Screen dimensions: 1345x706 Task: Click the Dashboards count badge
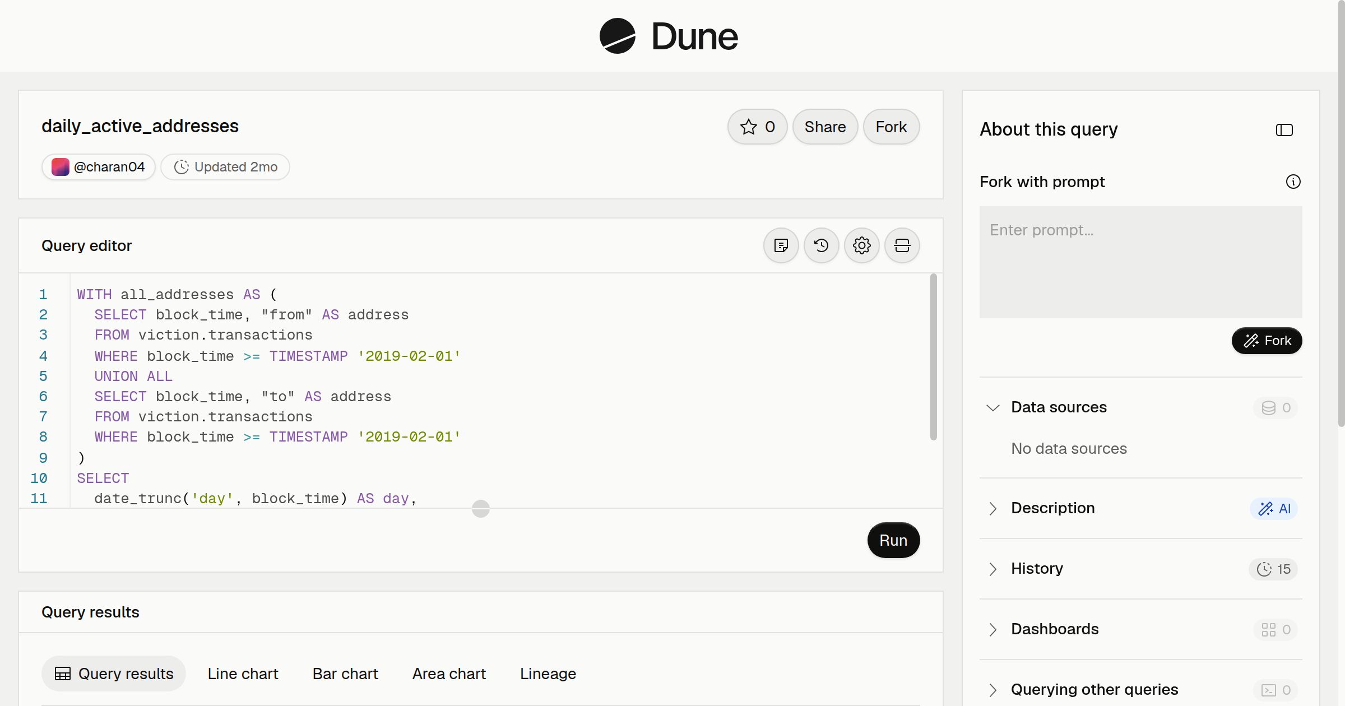pos(1276,630)
